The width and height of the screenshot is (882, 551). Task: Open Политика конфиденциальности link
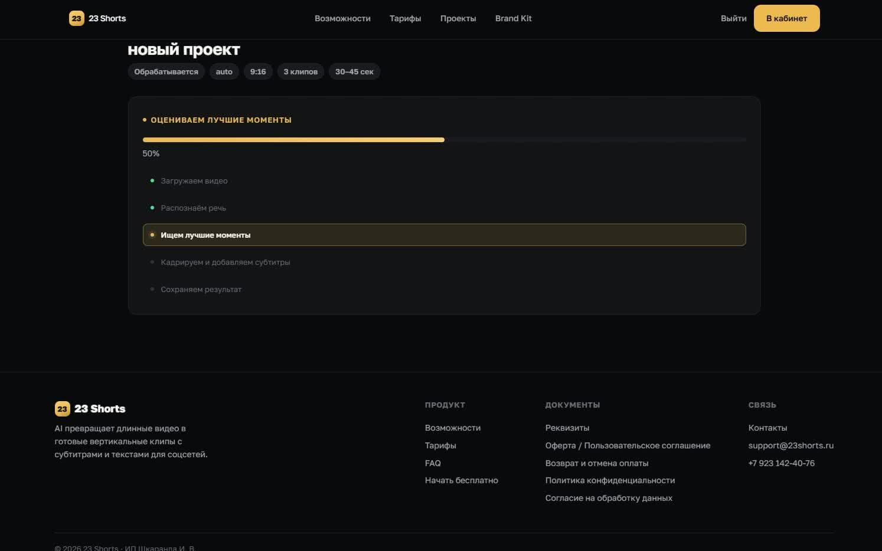pyautogui.click(x=610, y=480)
